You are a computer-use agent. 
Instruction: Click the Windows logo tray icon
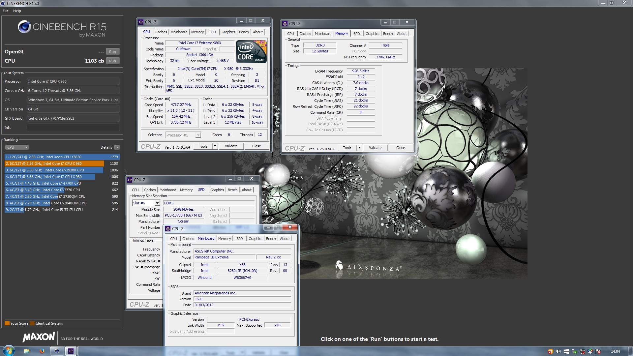click(x=566, y=351)
